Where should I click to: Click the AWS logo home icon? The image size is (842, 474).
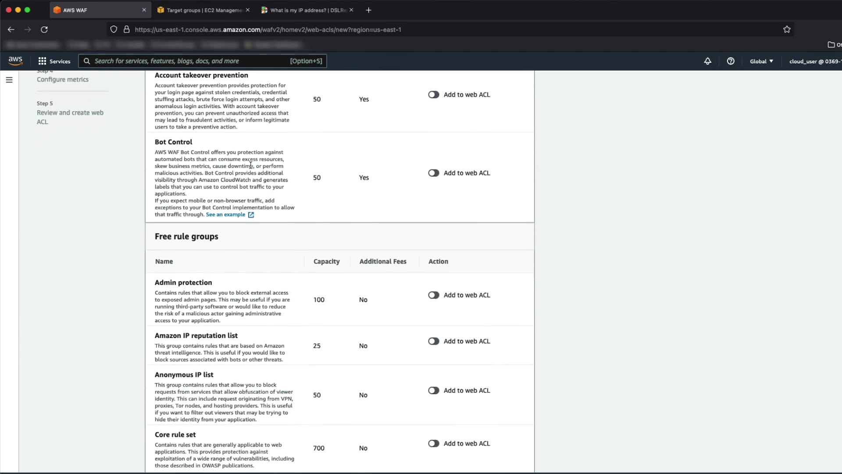point(15,61)
